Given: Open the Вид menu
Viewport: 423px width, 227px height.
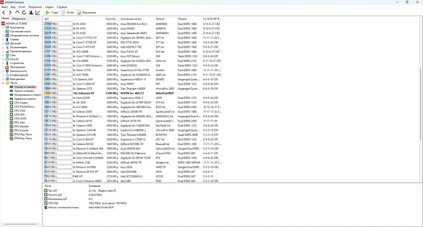Looking at the screenshot, I should pyautogui.click(x=13, y=7).
